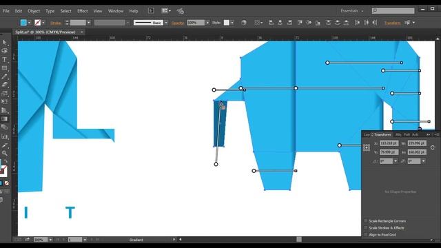Open Adobe Bridge from the menu bar icon

[151, 11]
